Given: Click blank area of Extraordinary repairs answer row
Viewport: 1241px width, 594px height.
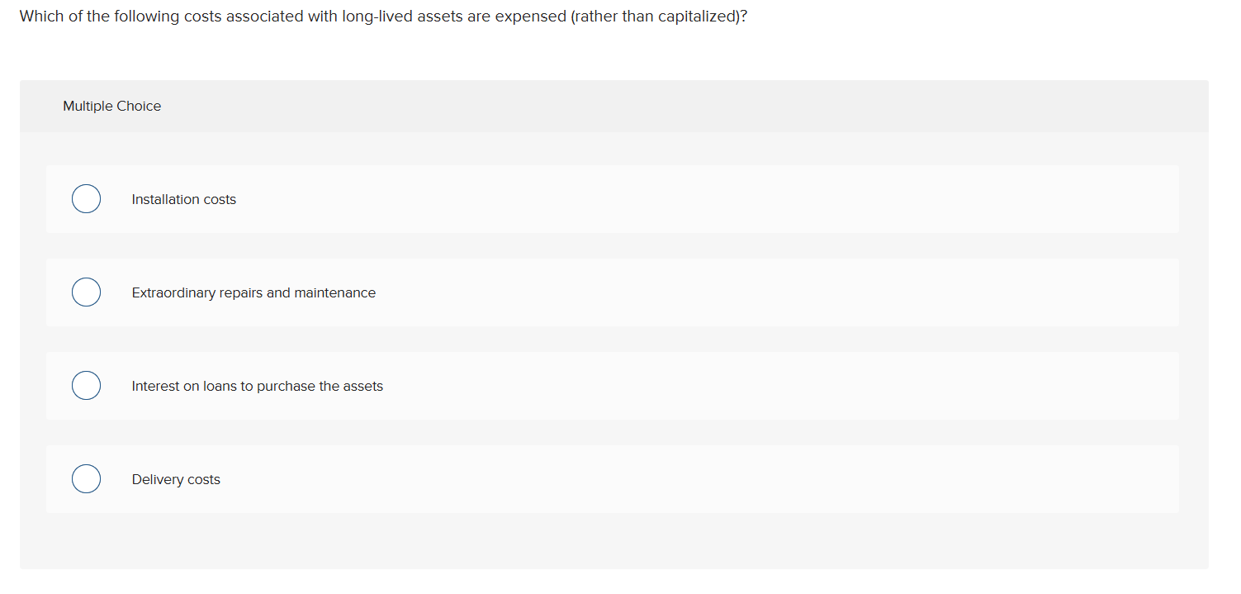Looking at the screenshot, I should tap(743, 292).
